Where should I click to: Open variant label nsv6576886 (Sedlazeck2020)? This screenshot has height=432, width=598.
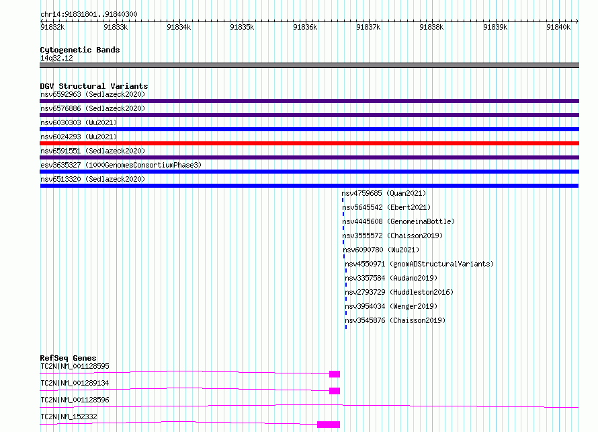93,108
